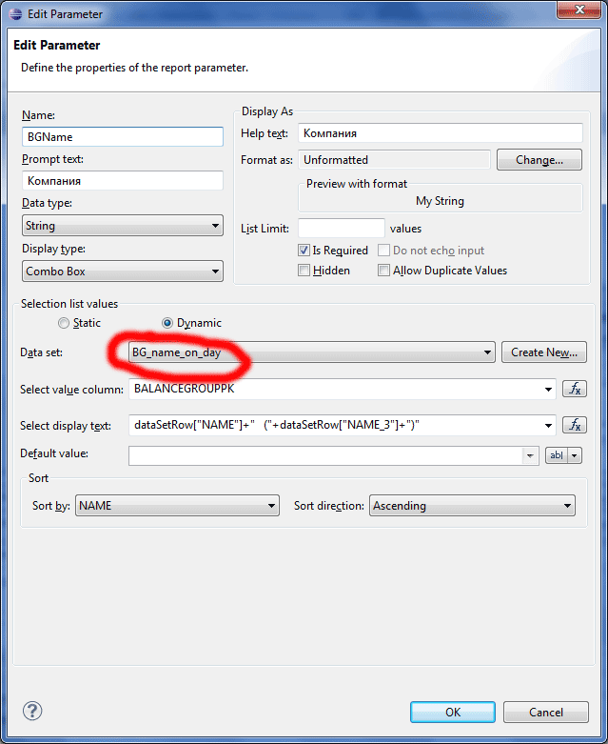Close the Edit Parameter dialog window

tap(579, 10)
